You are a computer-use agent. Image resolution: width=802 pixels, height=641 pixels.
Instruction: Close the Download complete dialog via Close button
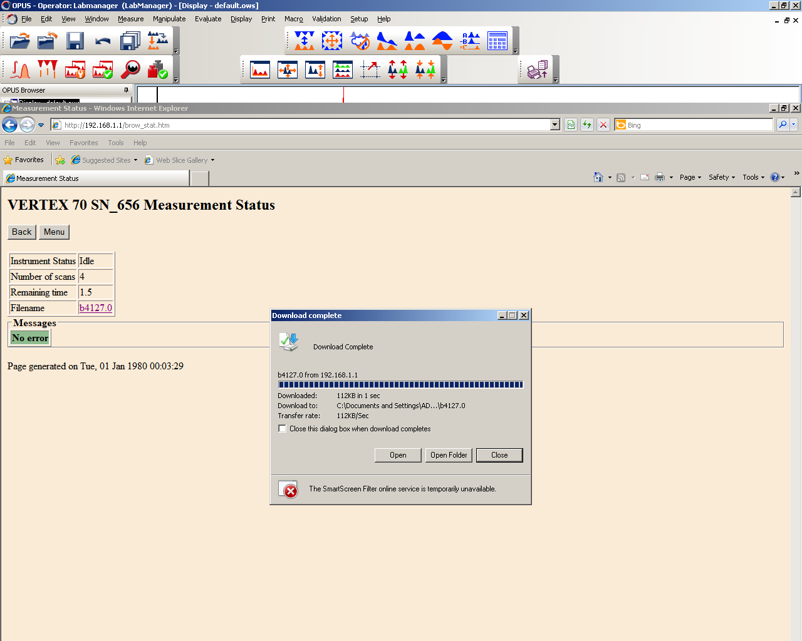tap(499, 455)
